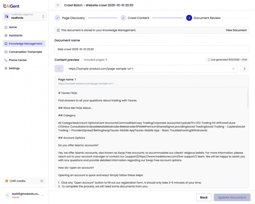This screenshot has width=255, height=204.
Task: Open user account options menu
Action: click(x=42, y=195)
